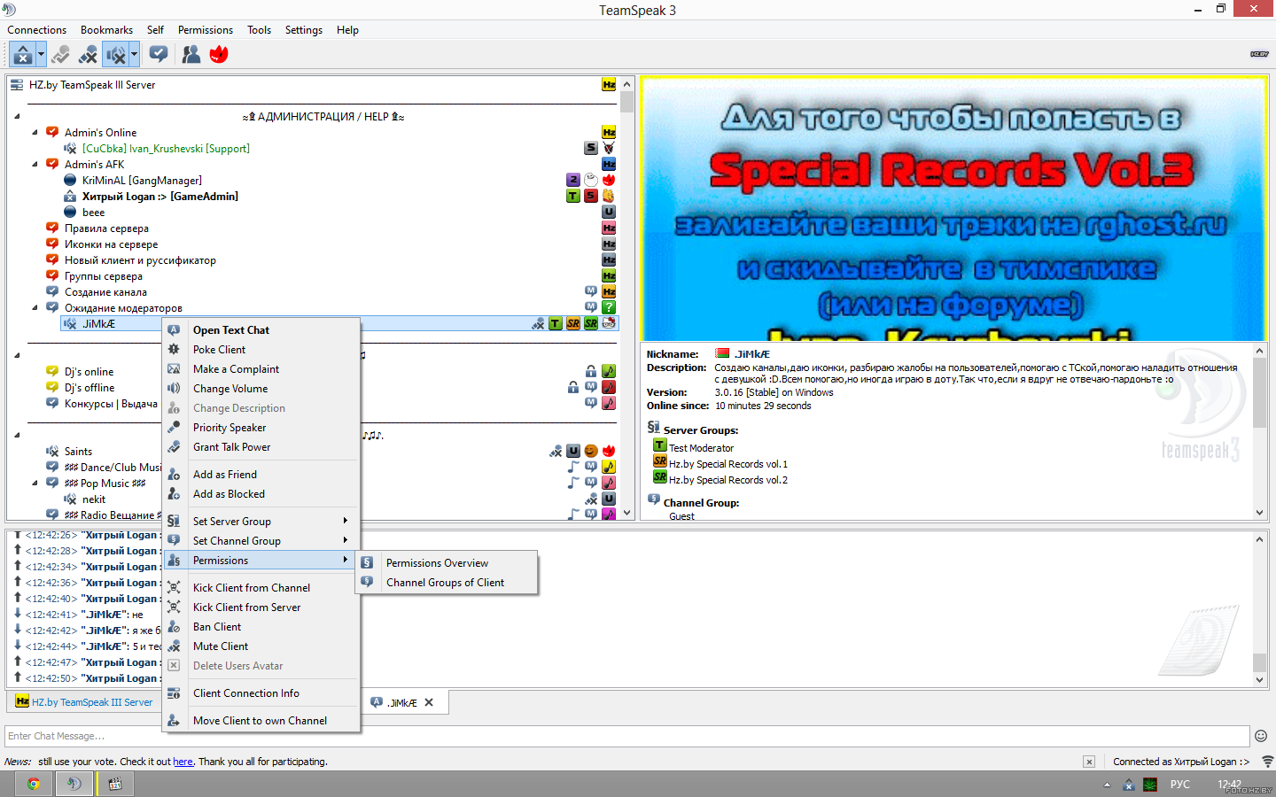The height and width of the screenshot is (797, 1276).
Task: Click the connection status icon in status bar
Action: tap(1267, 762)
